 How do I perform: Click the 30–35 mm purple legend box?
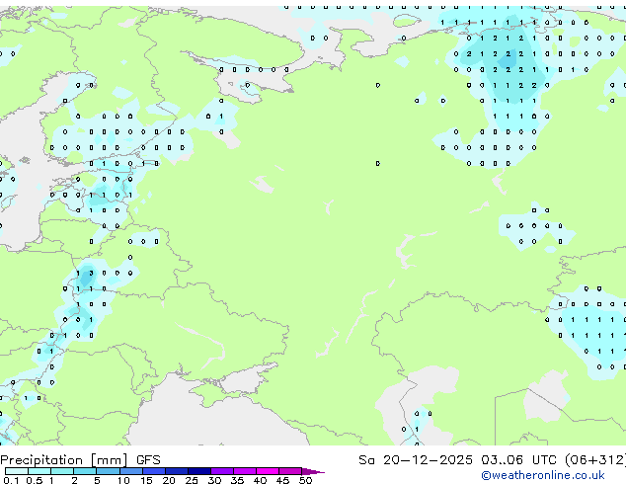click(x=222, y=471)
